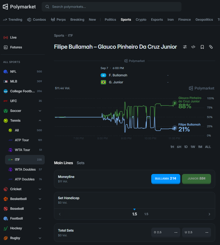Buy BULLAMA at 21¢

pos(166,179)
